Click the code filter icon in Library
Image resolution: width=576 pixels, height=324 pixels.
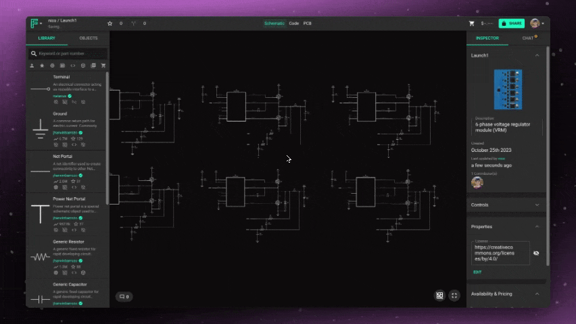click(x=73, y=66)
